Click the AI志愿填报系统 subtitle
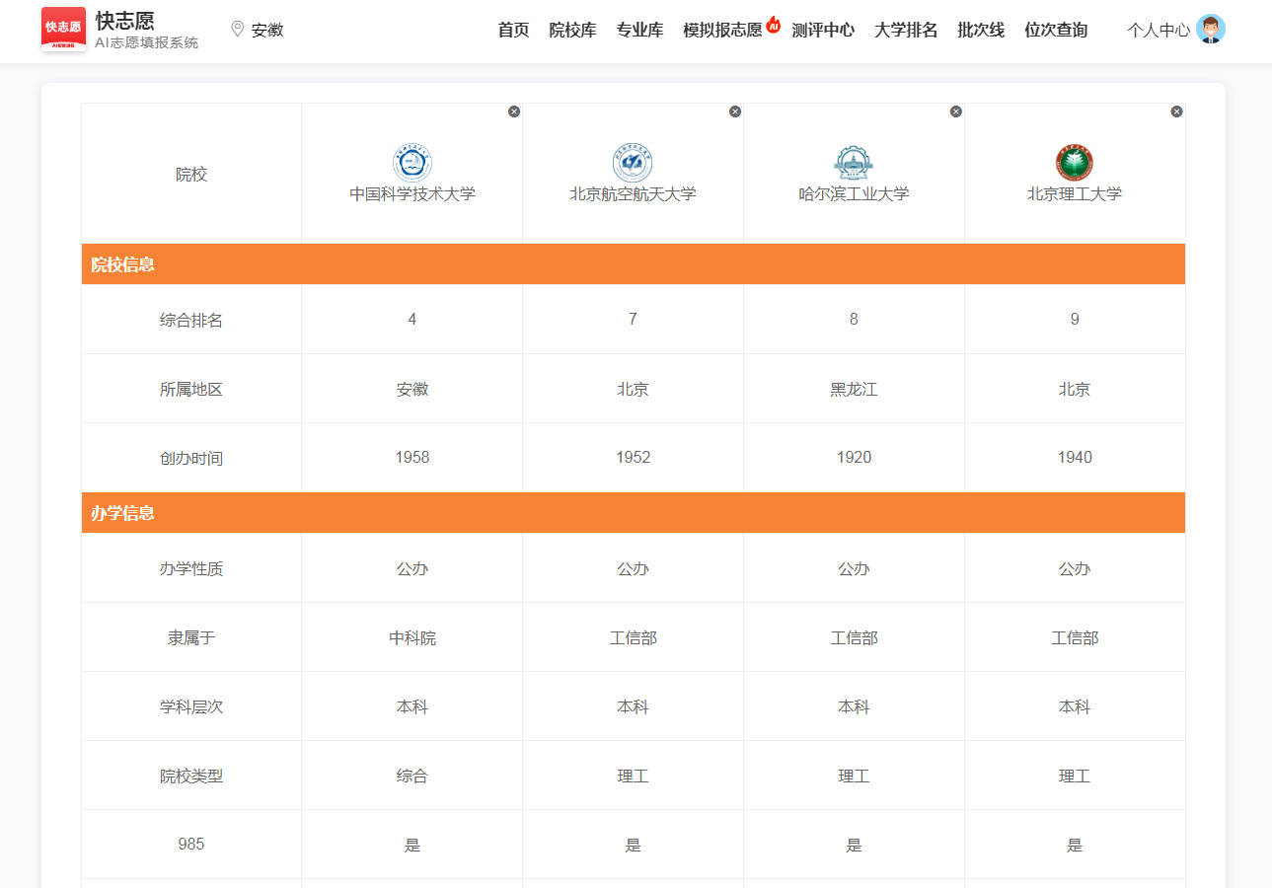 (146, 42)
